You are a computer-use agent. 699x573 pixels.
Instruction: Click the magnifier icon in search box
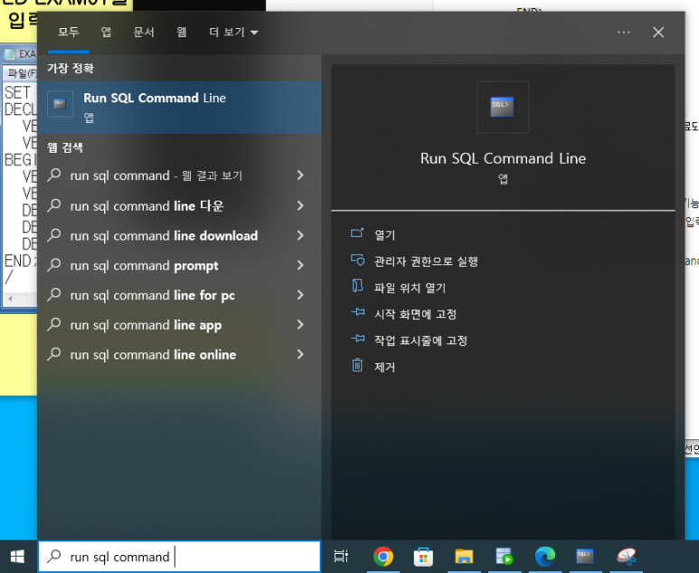pyautogui.click(x=54, y=556)
